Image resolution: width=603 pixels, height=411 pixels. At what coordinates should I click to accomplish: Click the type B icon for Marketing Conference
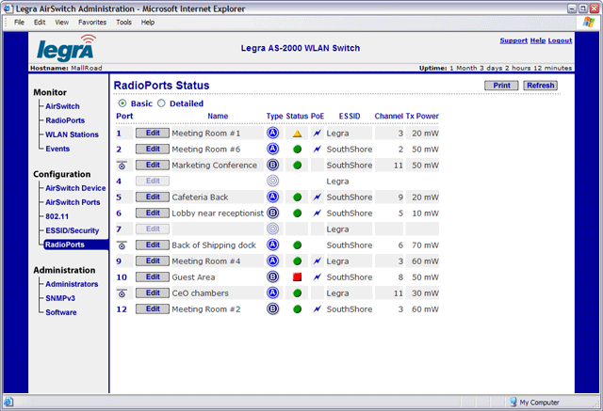(272, 165)
